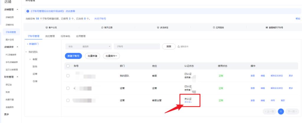Collapse the 店铺管理 sidebar section
Image resolution: width=302 pixels, height=123 pixels.
17,10
